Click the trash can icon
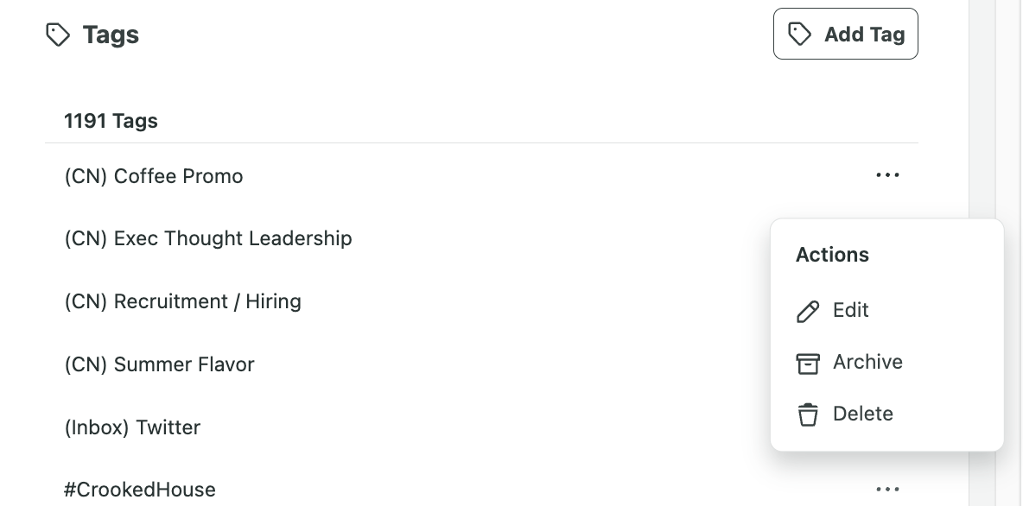 coord(808,414)
